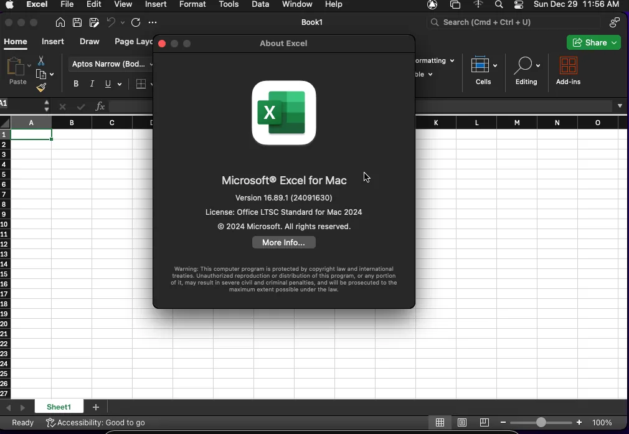The image size is (629, 434).
Task: Open the Add-ins icon
Action: [569, 65]
